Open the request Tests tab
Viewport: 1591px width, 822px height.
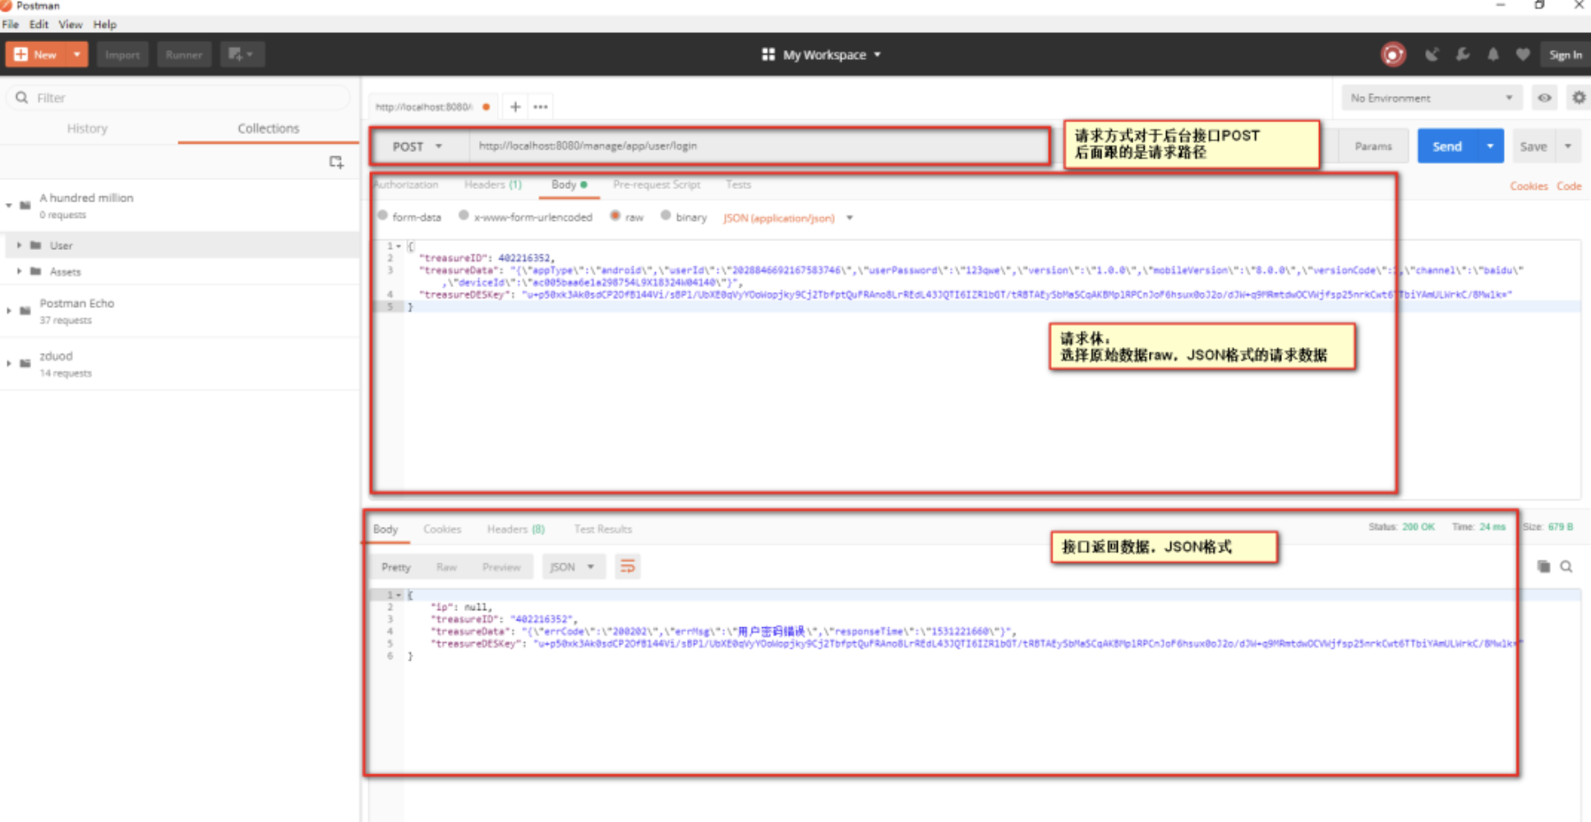point(738,185)
